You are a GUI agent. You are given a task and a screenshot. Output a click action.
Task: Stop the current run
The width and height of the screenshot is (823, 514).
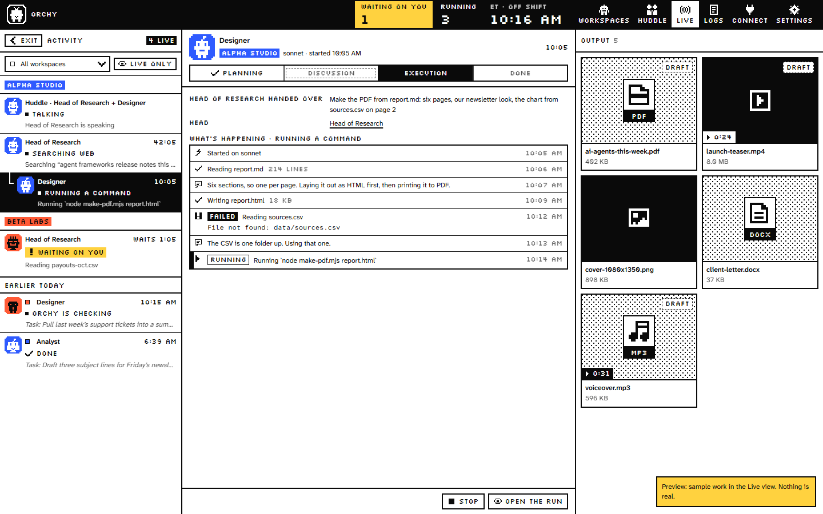point(463,501)
